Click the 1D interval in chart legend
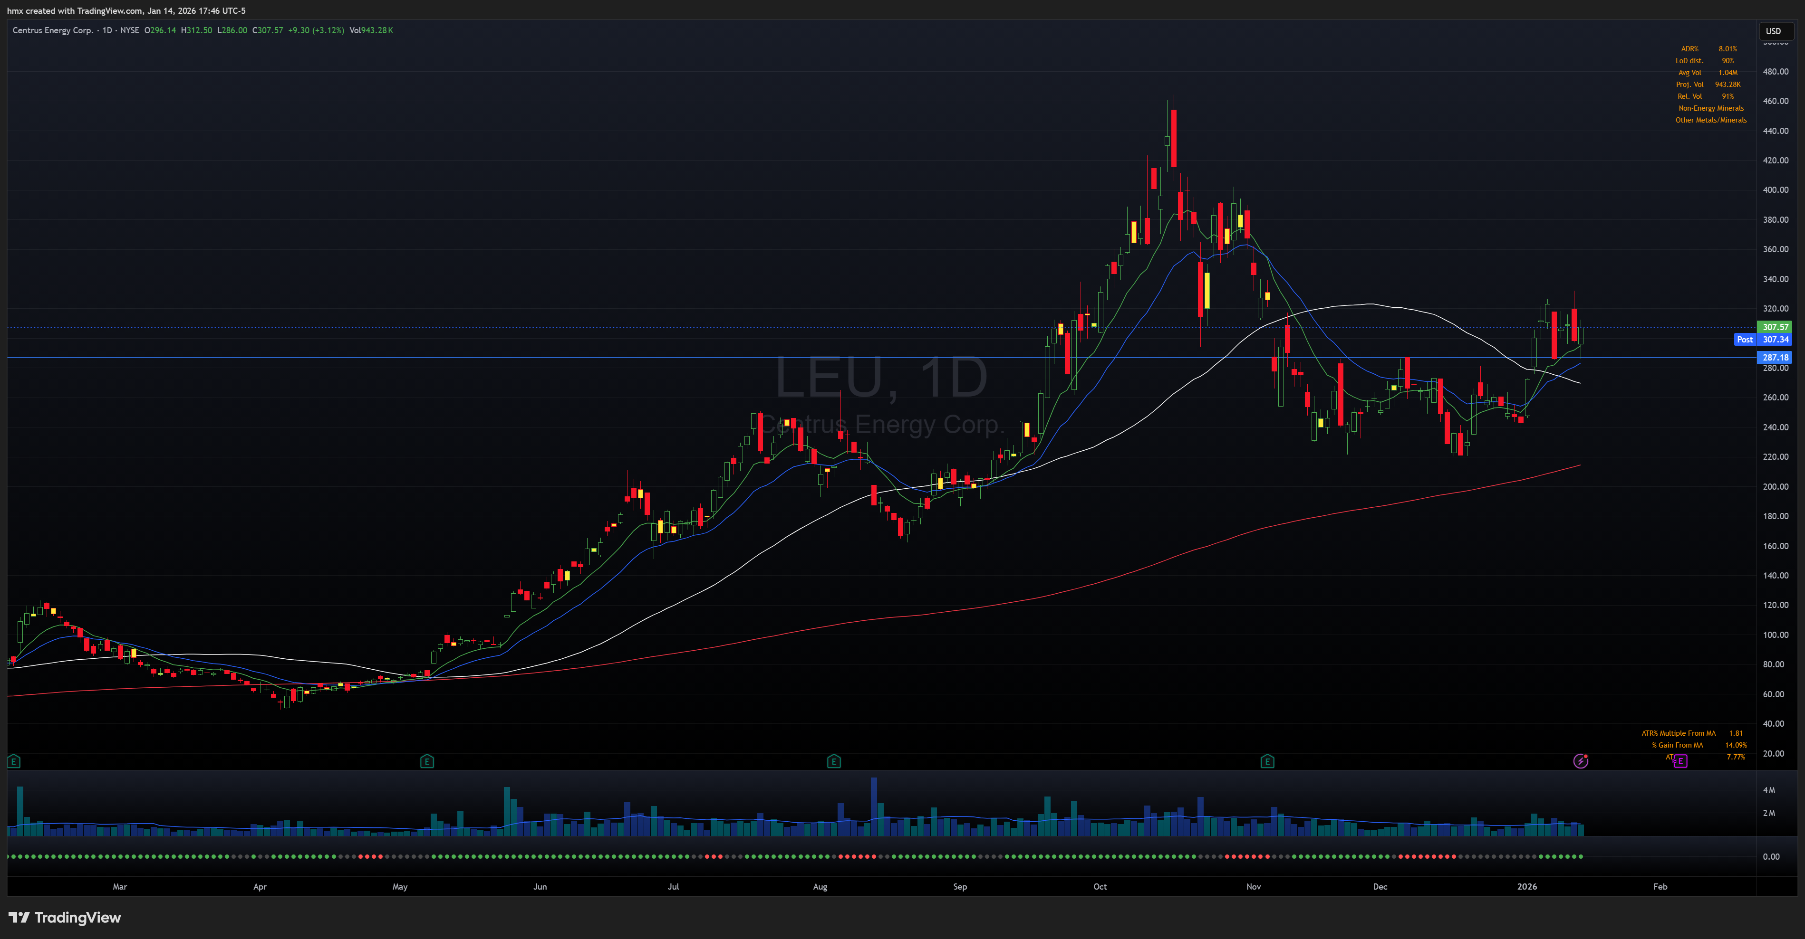The width and height of the screenshot is (1805, 939). tap(107, 30)
